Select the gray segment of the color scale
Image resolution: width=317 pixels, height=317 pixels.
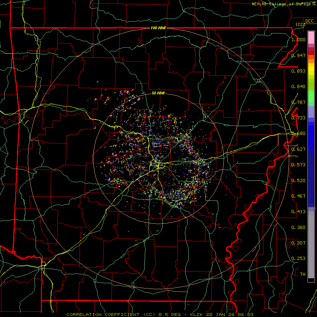pyautogui.click(x=311, y=245)
